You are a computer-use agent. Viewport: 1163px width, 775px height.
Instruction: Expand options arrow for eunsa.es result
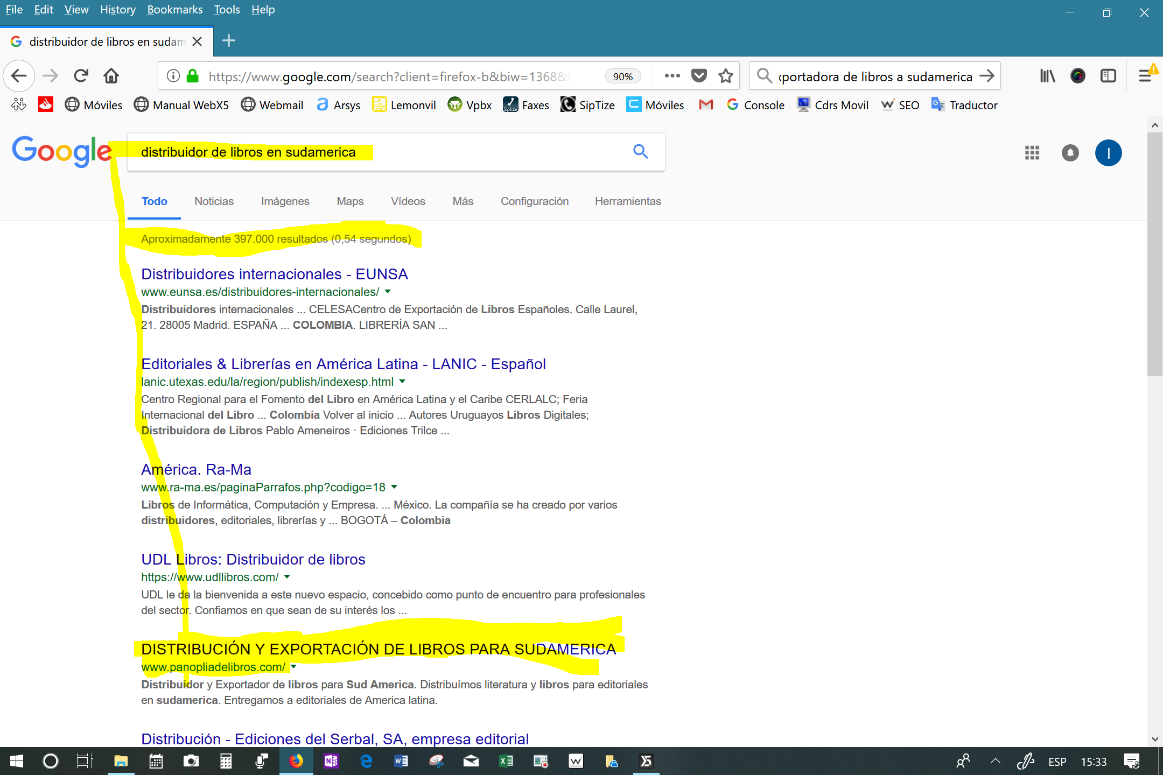coord(388,292)
